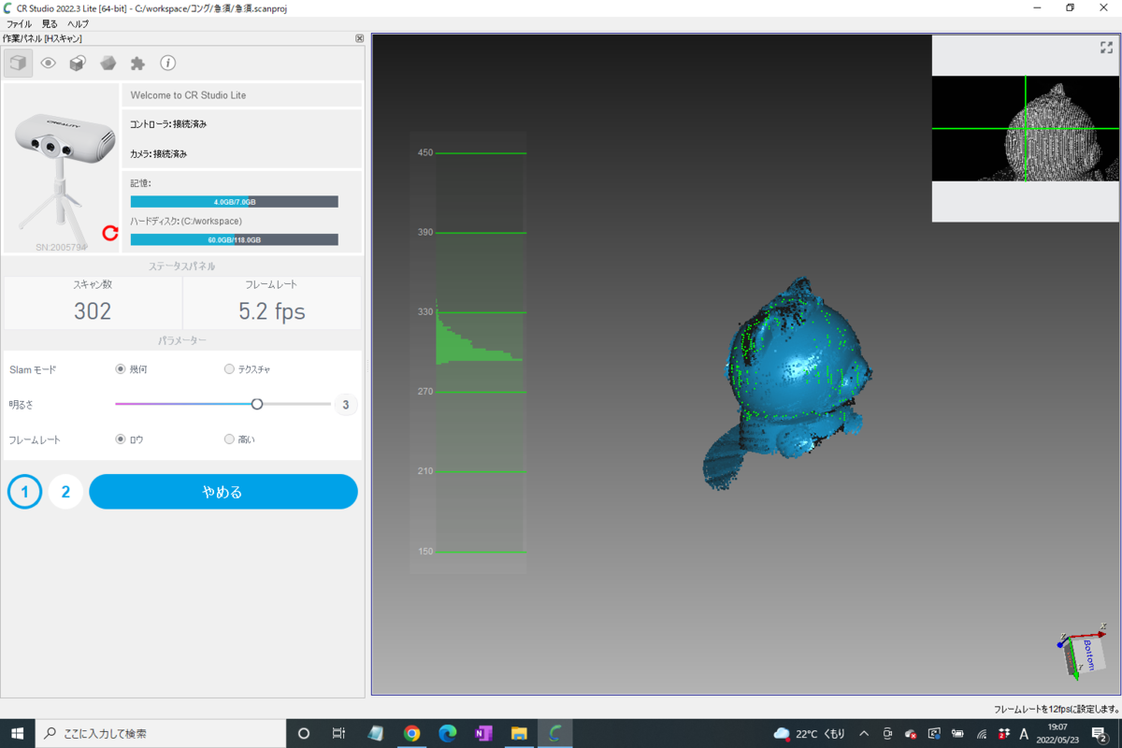This screenshot has height=748, width=1122.
Task: Open the polyhedron mesh icon
Action: (108, 64)
